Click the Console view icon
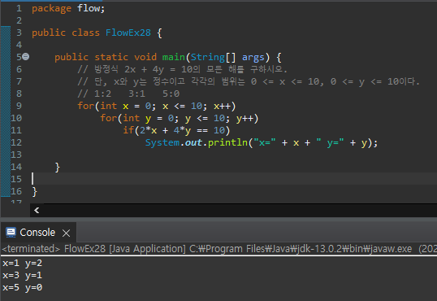The height and width of the screenshot is (301, 437). [11, 233]
